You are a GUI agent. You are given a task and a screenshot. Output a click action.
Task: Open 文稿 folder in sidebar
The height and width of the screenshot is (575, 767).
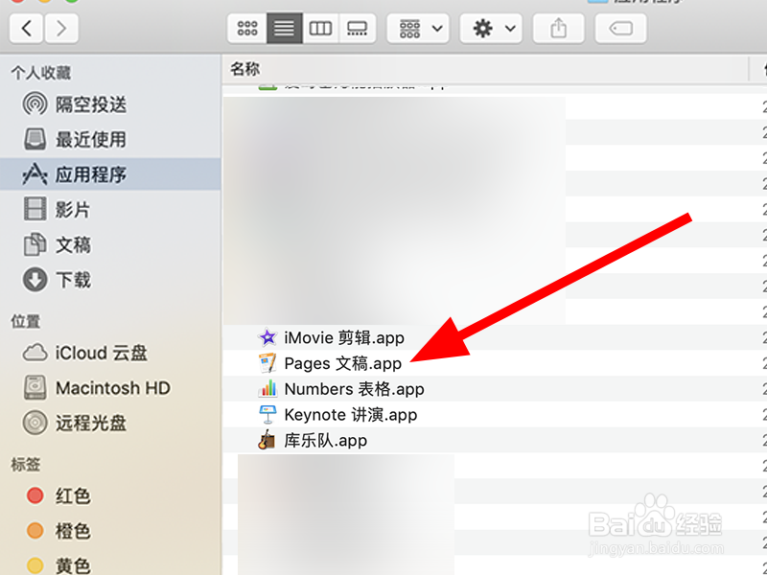click(110, 245)
